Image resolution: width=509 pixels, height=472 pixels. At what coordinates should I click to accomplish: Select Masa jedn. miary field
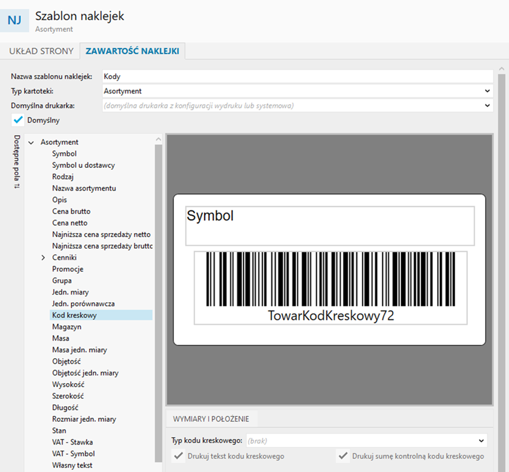point(80,350)
